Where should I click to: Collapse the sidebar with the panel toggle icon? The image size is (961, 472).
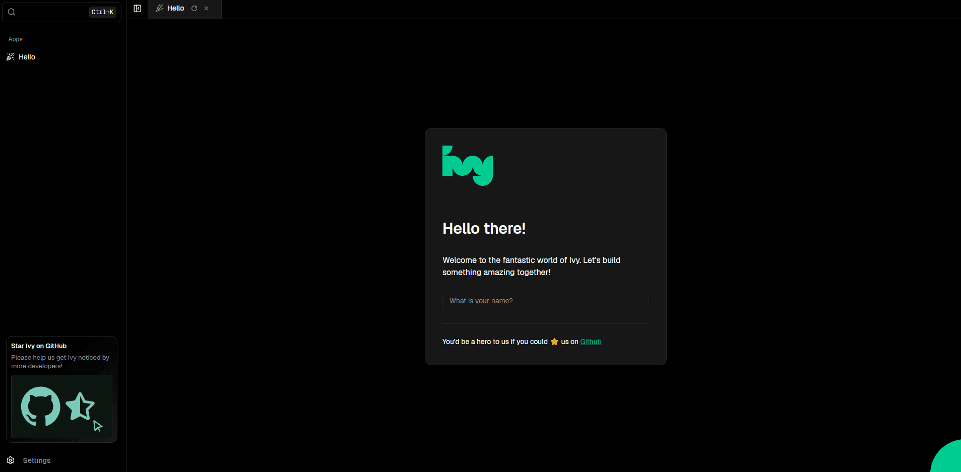coord(137,9)
